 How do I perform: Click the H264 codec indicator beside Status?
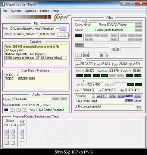click(138, 30)
